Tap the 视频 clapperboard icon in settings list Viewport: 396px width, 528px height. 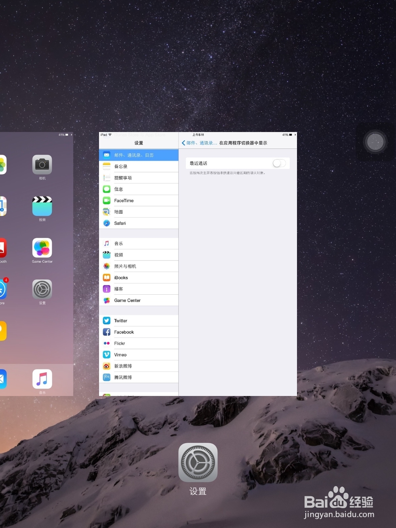(107, 255)
